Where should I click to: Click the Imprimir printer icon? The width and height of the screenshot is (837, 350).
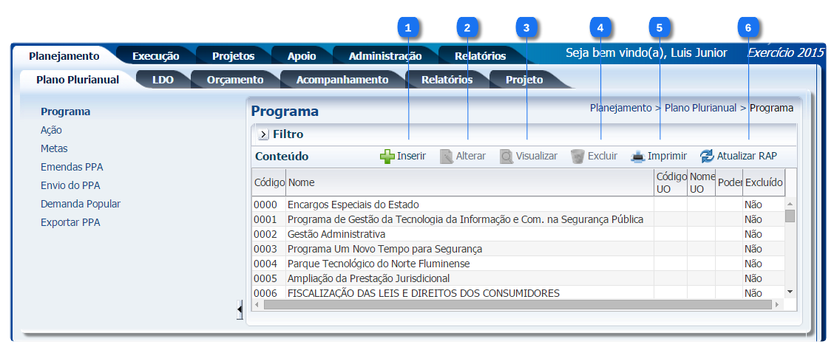pos(637,157)
